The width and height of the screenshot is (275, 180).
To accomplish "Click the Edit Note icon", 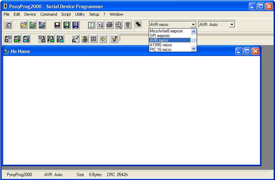I will point(114,39).
